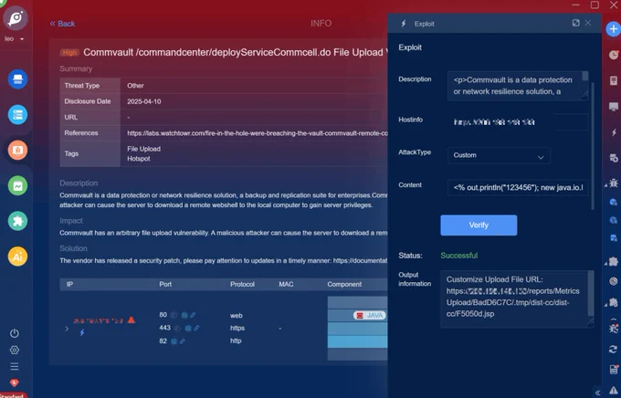Viewport: 621px width, 398px height.
Task: Open the link icon for port 443
Action: tap(196, 328)
